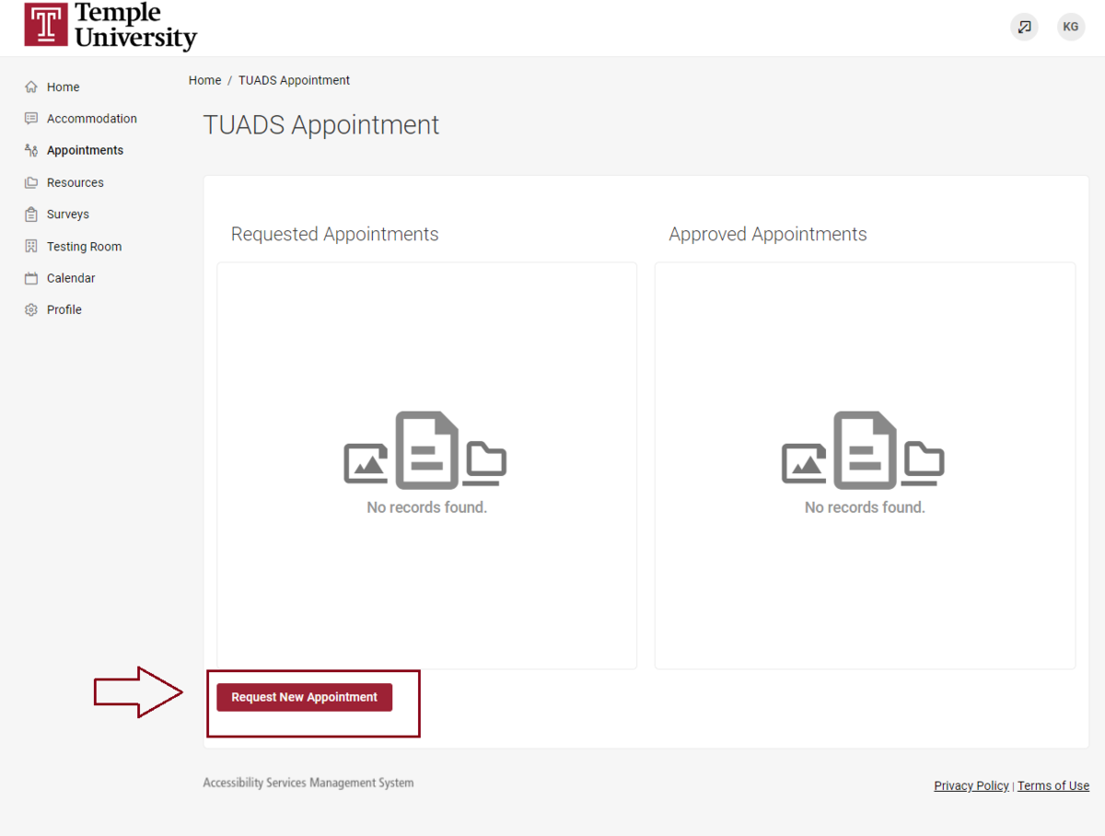
Task: Click the Accommodation chat icon in sidebar
Action: coord(31,119)
